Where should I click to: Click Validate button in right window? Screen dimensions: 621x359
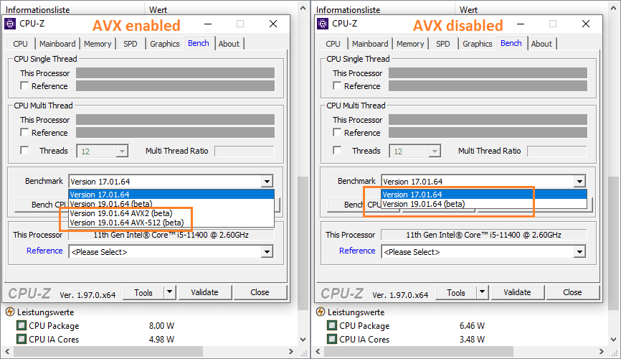point(517,292)
